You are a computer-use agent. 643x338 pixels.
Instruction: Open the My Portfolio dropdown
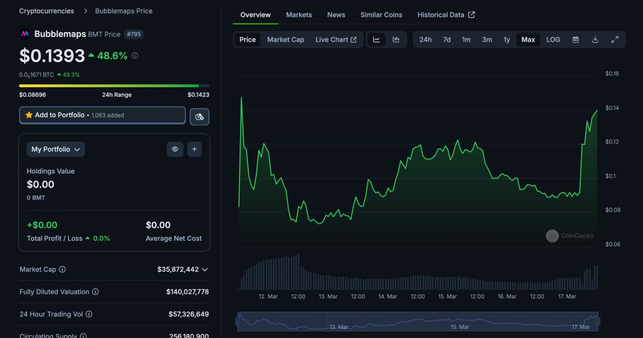pos(56,149)
